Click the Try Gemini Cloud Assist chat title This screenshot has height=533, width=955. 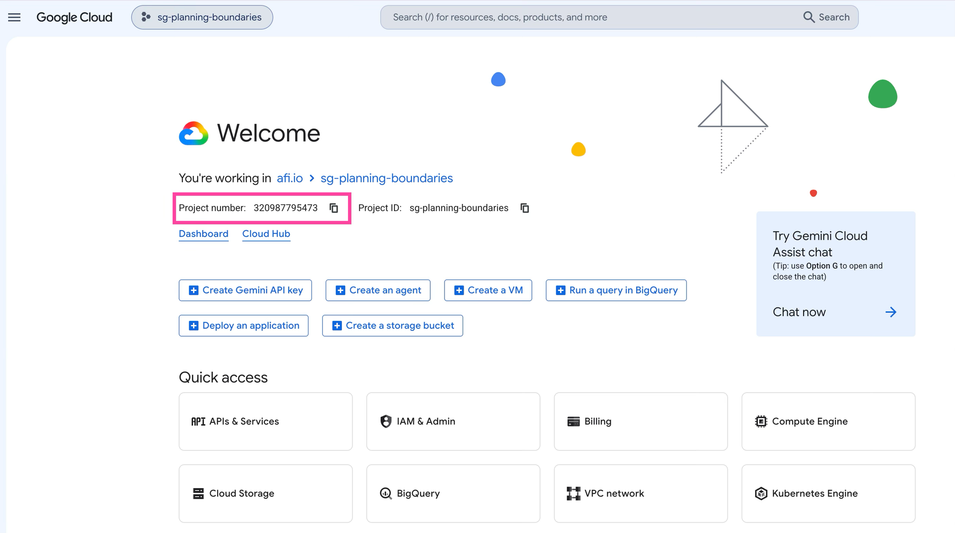820,244
